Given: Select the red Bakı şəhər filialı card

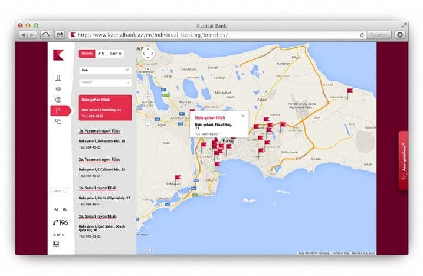Looking at the screenshot, I should pyautogui.click(x=105, y=108).
